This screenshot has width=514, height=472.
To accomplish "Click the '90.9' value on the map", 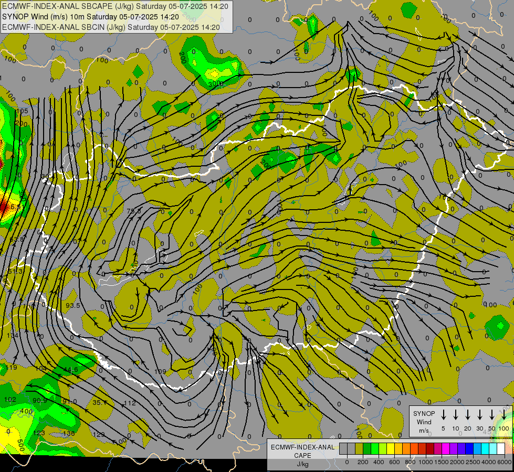I will click(40, 401).
